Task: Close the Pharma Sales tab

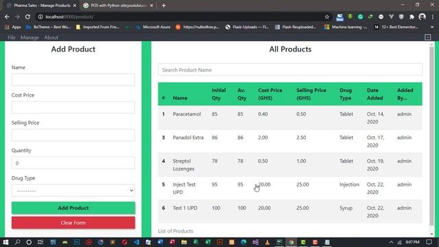Action: [x=75, y=5]
